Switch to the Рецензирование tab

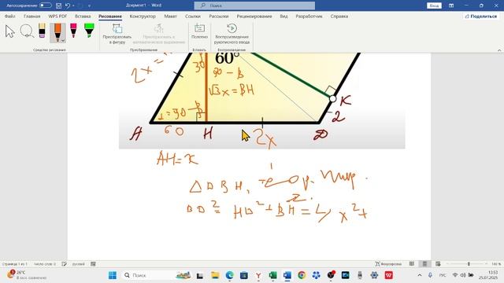254,16
